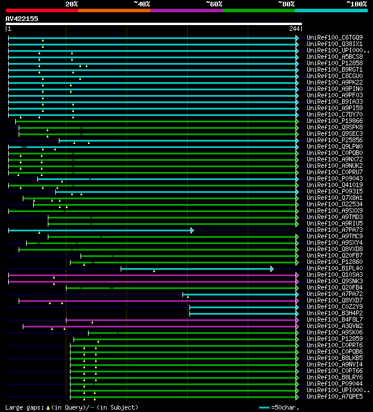Select UniRef100_B9RGT1 label
Viewport: 373px width, 412px height.
coord(335,69)
